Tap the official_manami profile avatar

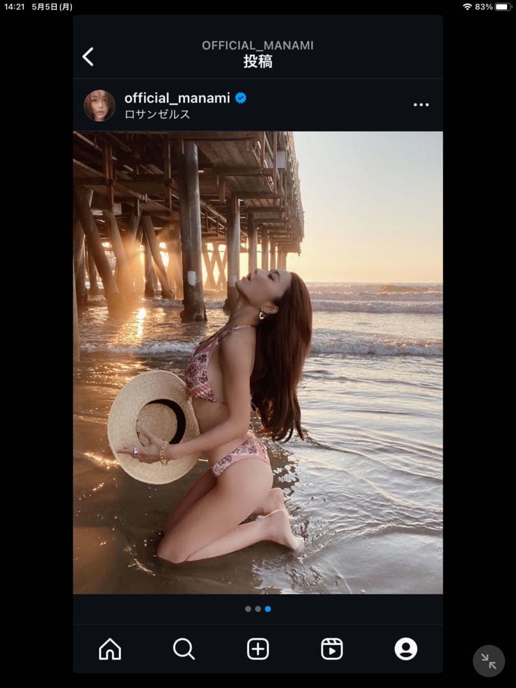99,105
